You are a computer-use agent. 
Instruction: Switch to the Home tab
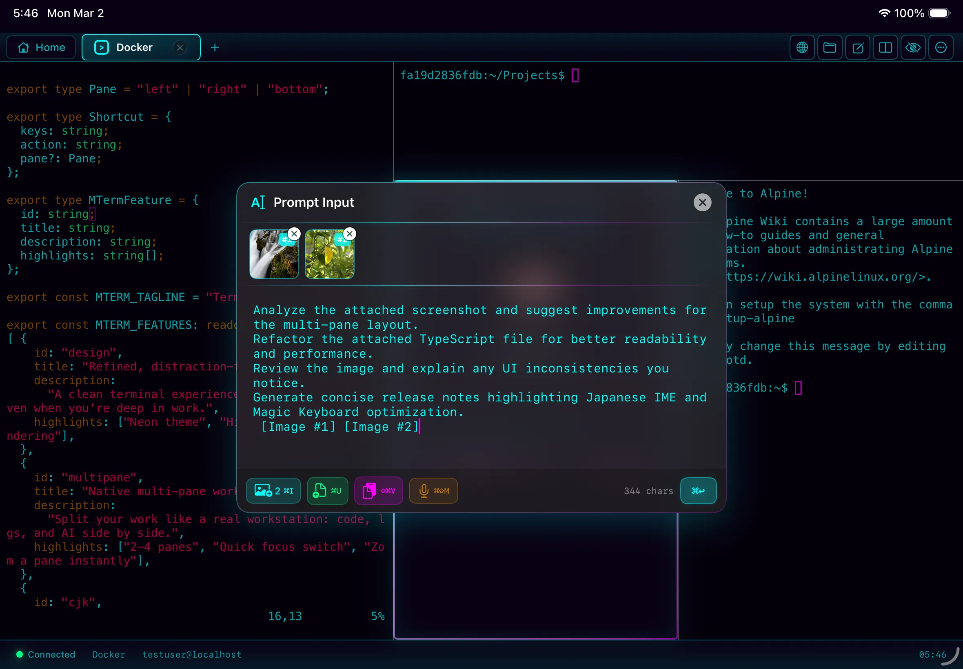coord(41,47)
